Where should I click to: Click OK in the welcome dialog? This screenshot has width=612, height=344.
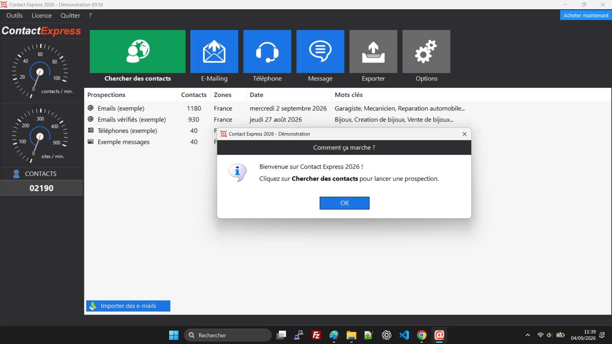point(344,203)
